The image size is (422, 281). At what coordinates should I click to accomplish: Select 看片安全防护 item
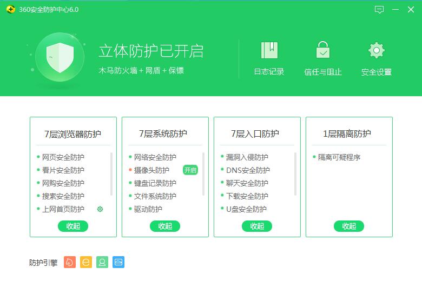(x=63, y=170)
